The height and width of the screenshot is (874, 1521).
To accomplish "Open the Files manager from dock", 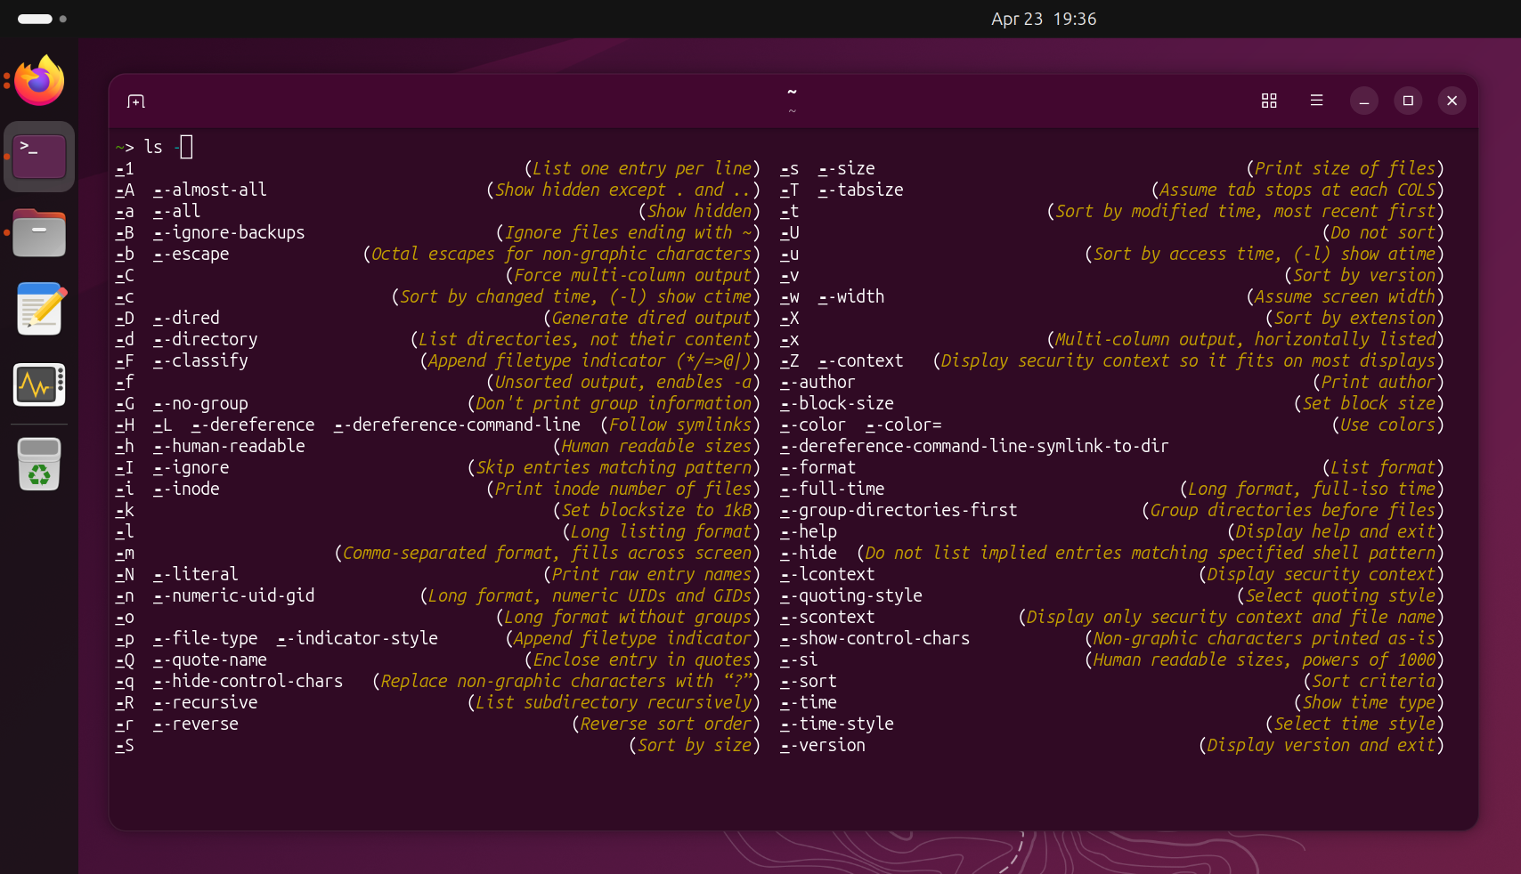I will point(39,233).
